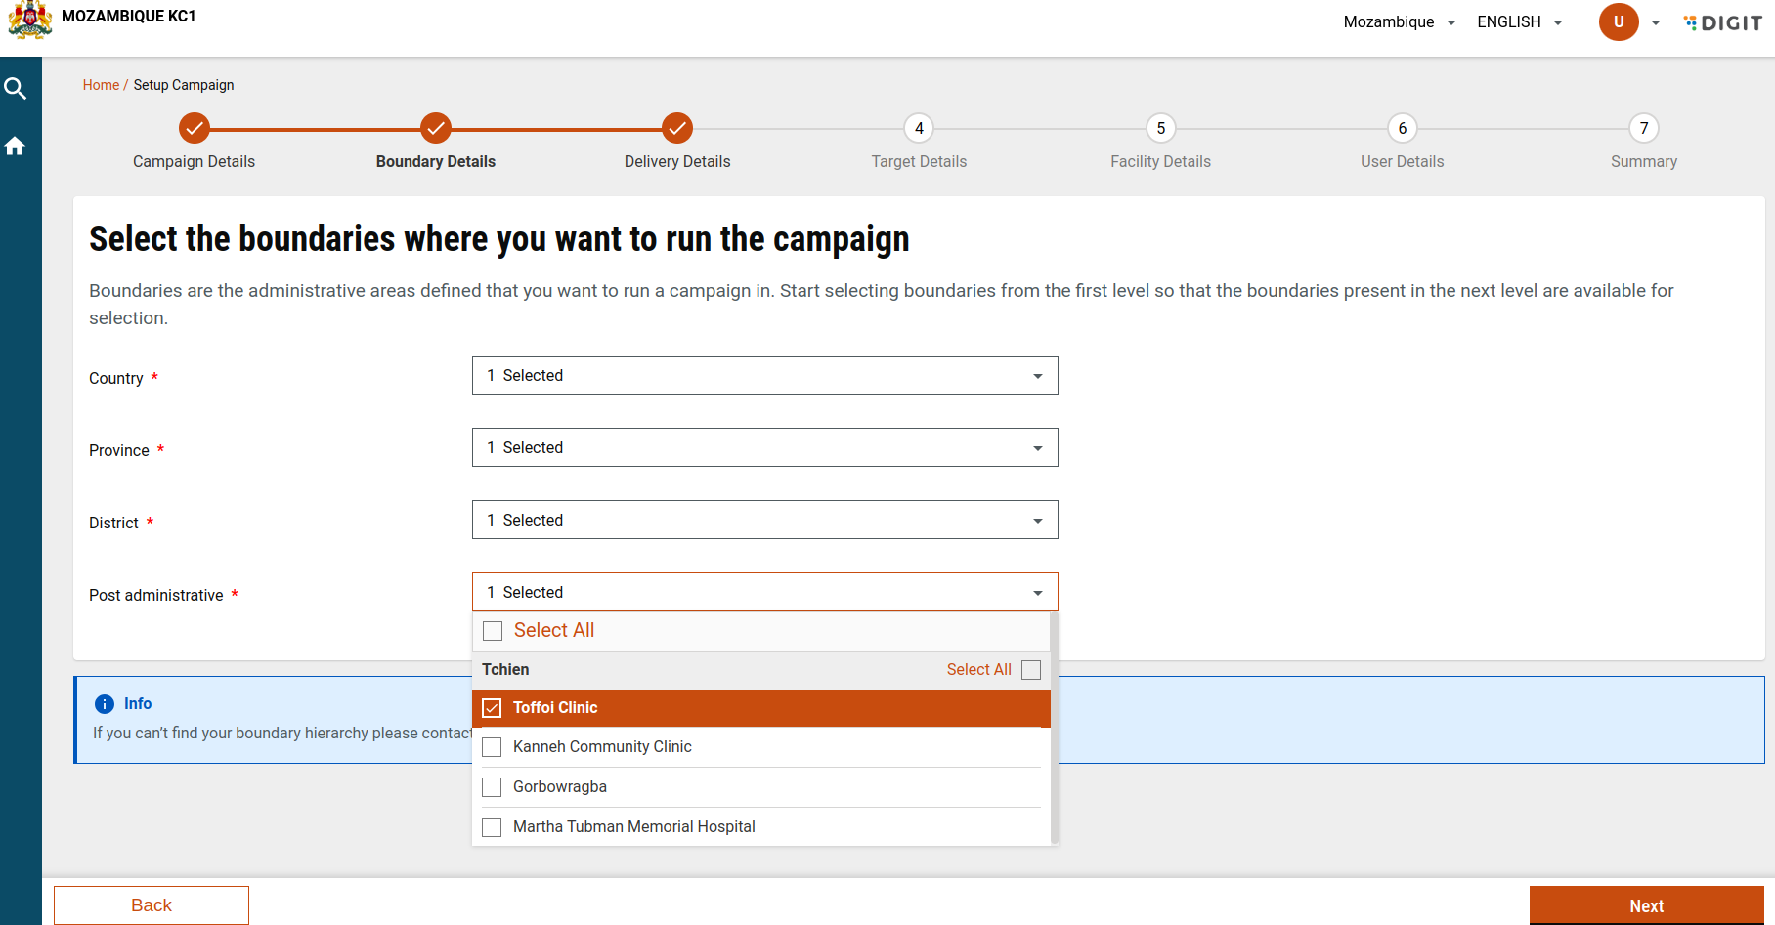Open the Province dropdown
The width and height of the screenshot is (1775, 925).
pos(764,448)
